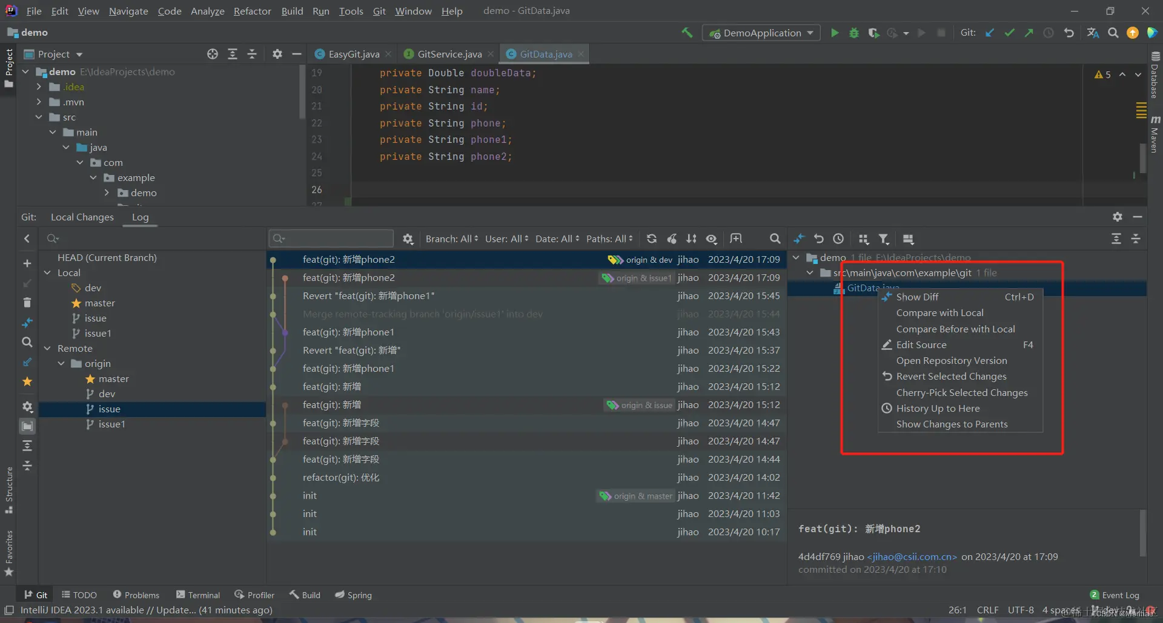
Task: Open the Date: All filter dropdown
Action: (557, 239)
